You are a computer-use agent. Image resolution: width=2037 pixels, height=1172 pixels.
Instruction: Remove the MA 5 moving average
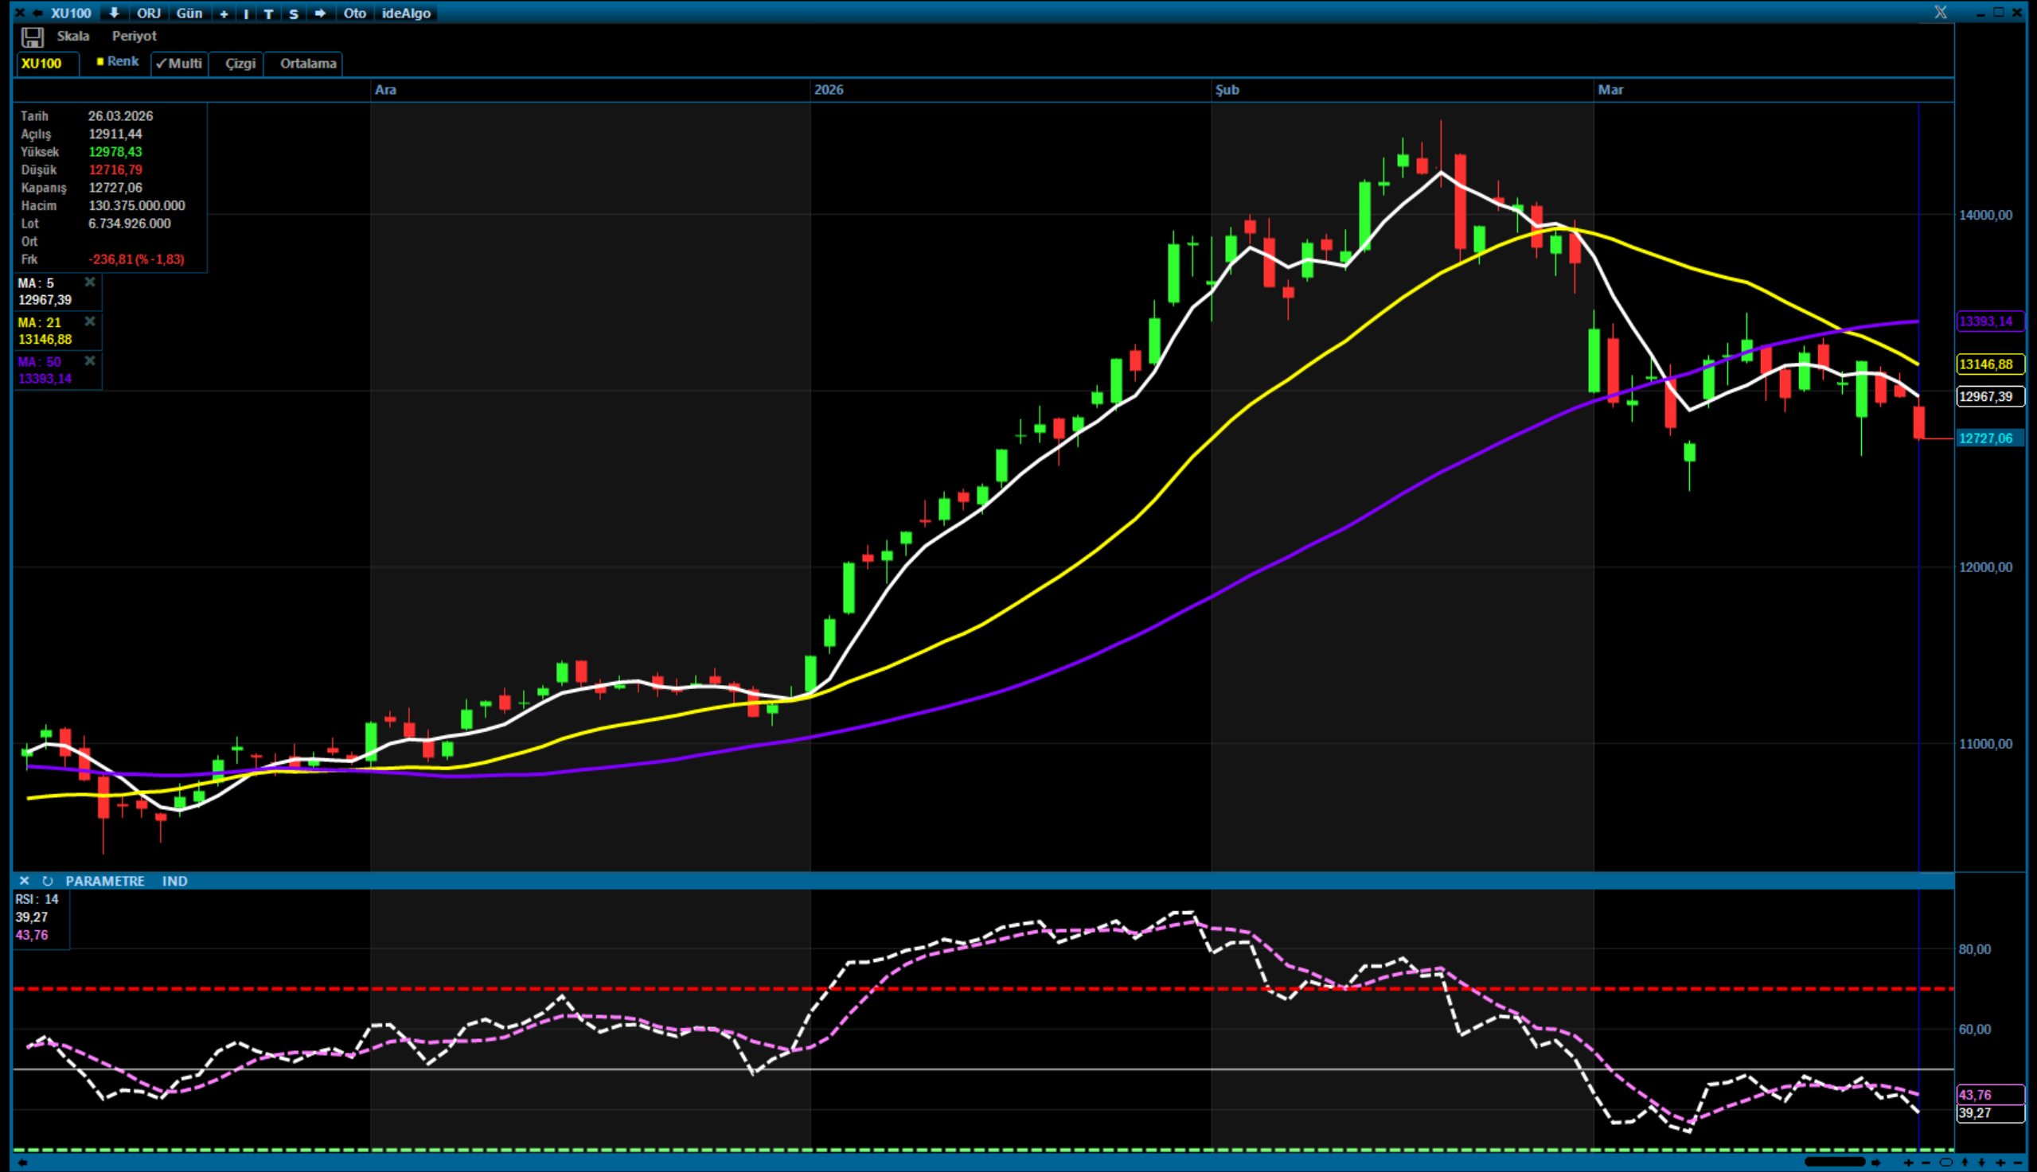(x=90, y=282)
